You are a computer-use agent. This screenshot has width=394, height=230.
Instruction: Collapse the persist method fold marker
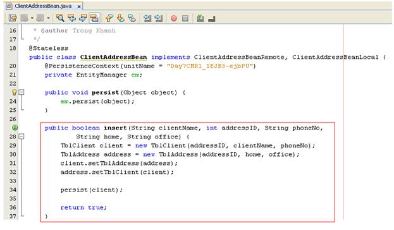coord(22,92)
